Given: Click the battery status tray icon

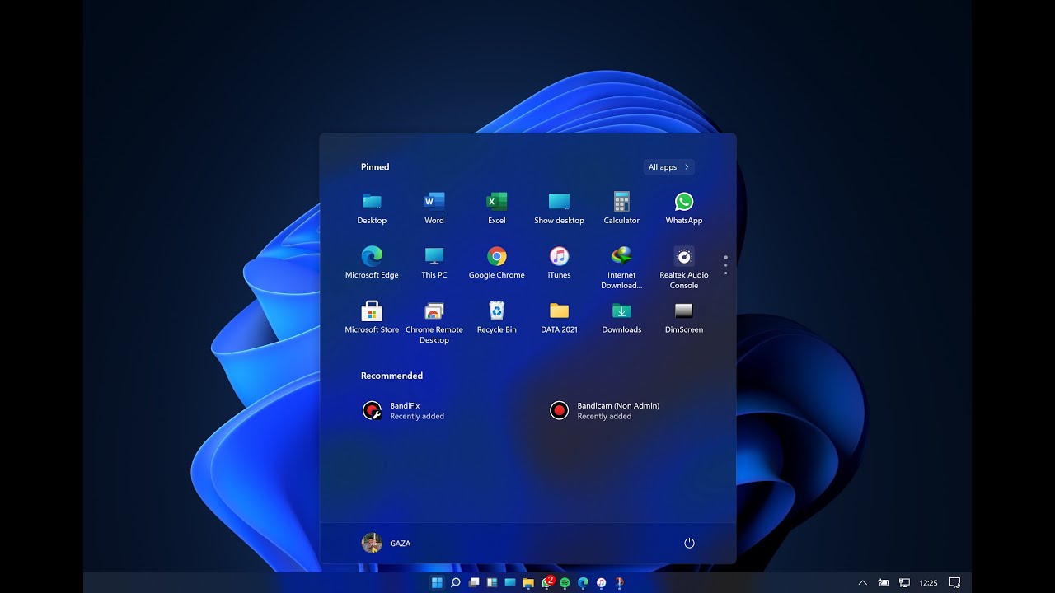Looking at the screenshot, I should 884,582.
